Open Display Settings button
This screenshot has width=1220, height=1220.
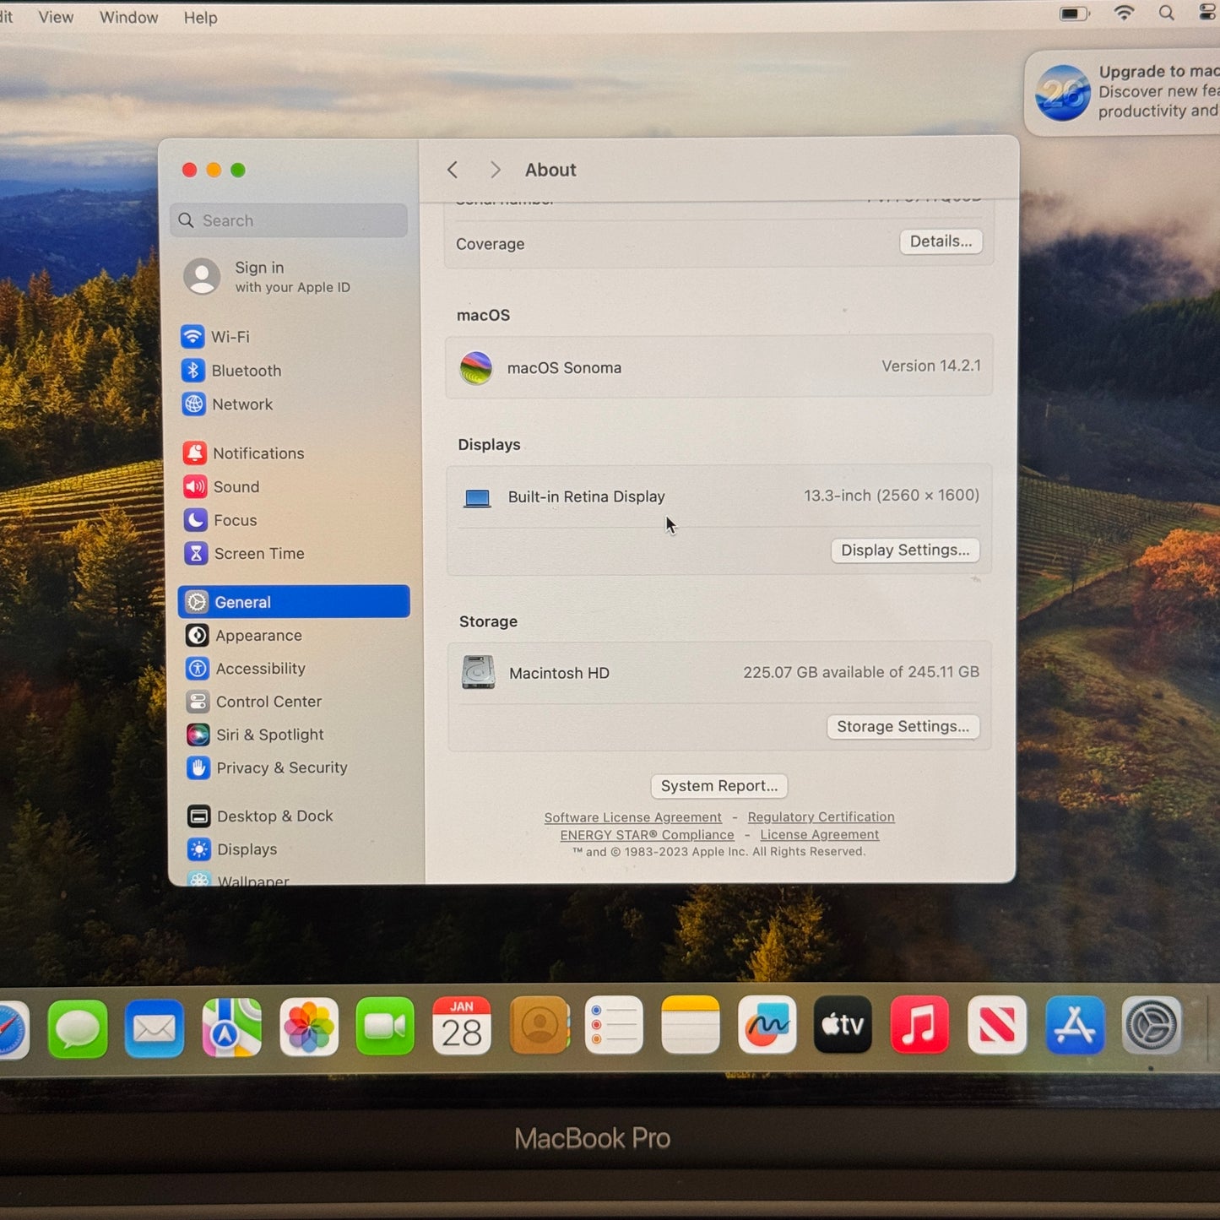pos(905,550)
